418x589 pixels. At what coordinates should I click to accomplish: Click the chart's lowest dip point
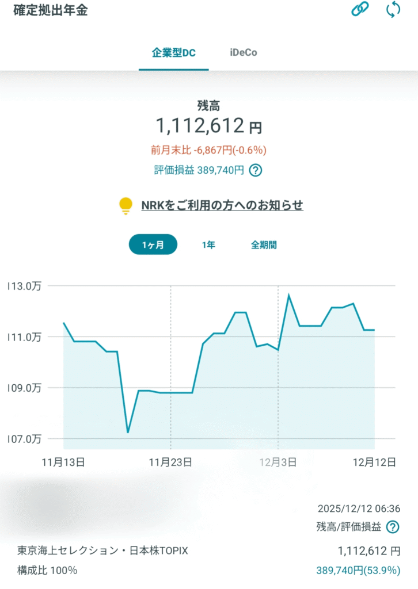(x=128, y=432)
